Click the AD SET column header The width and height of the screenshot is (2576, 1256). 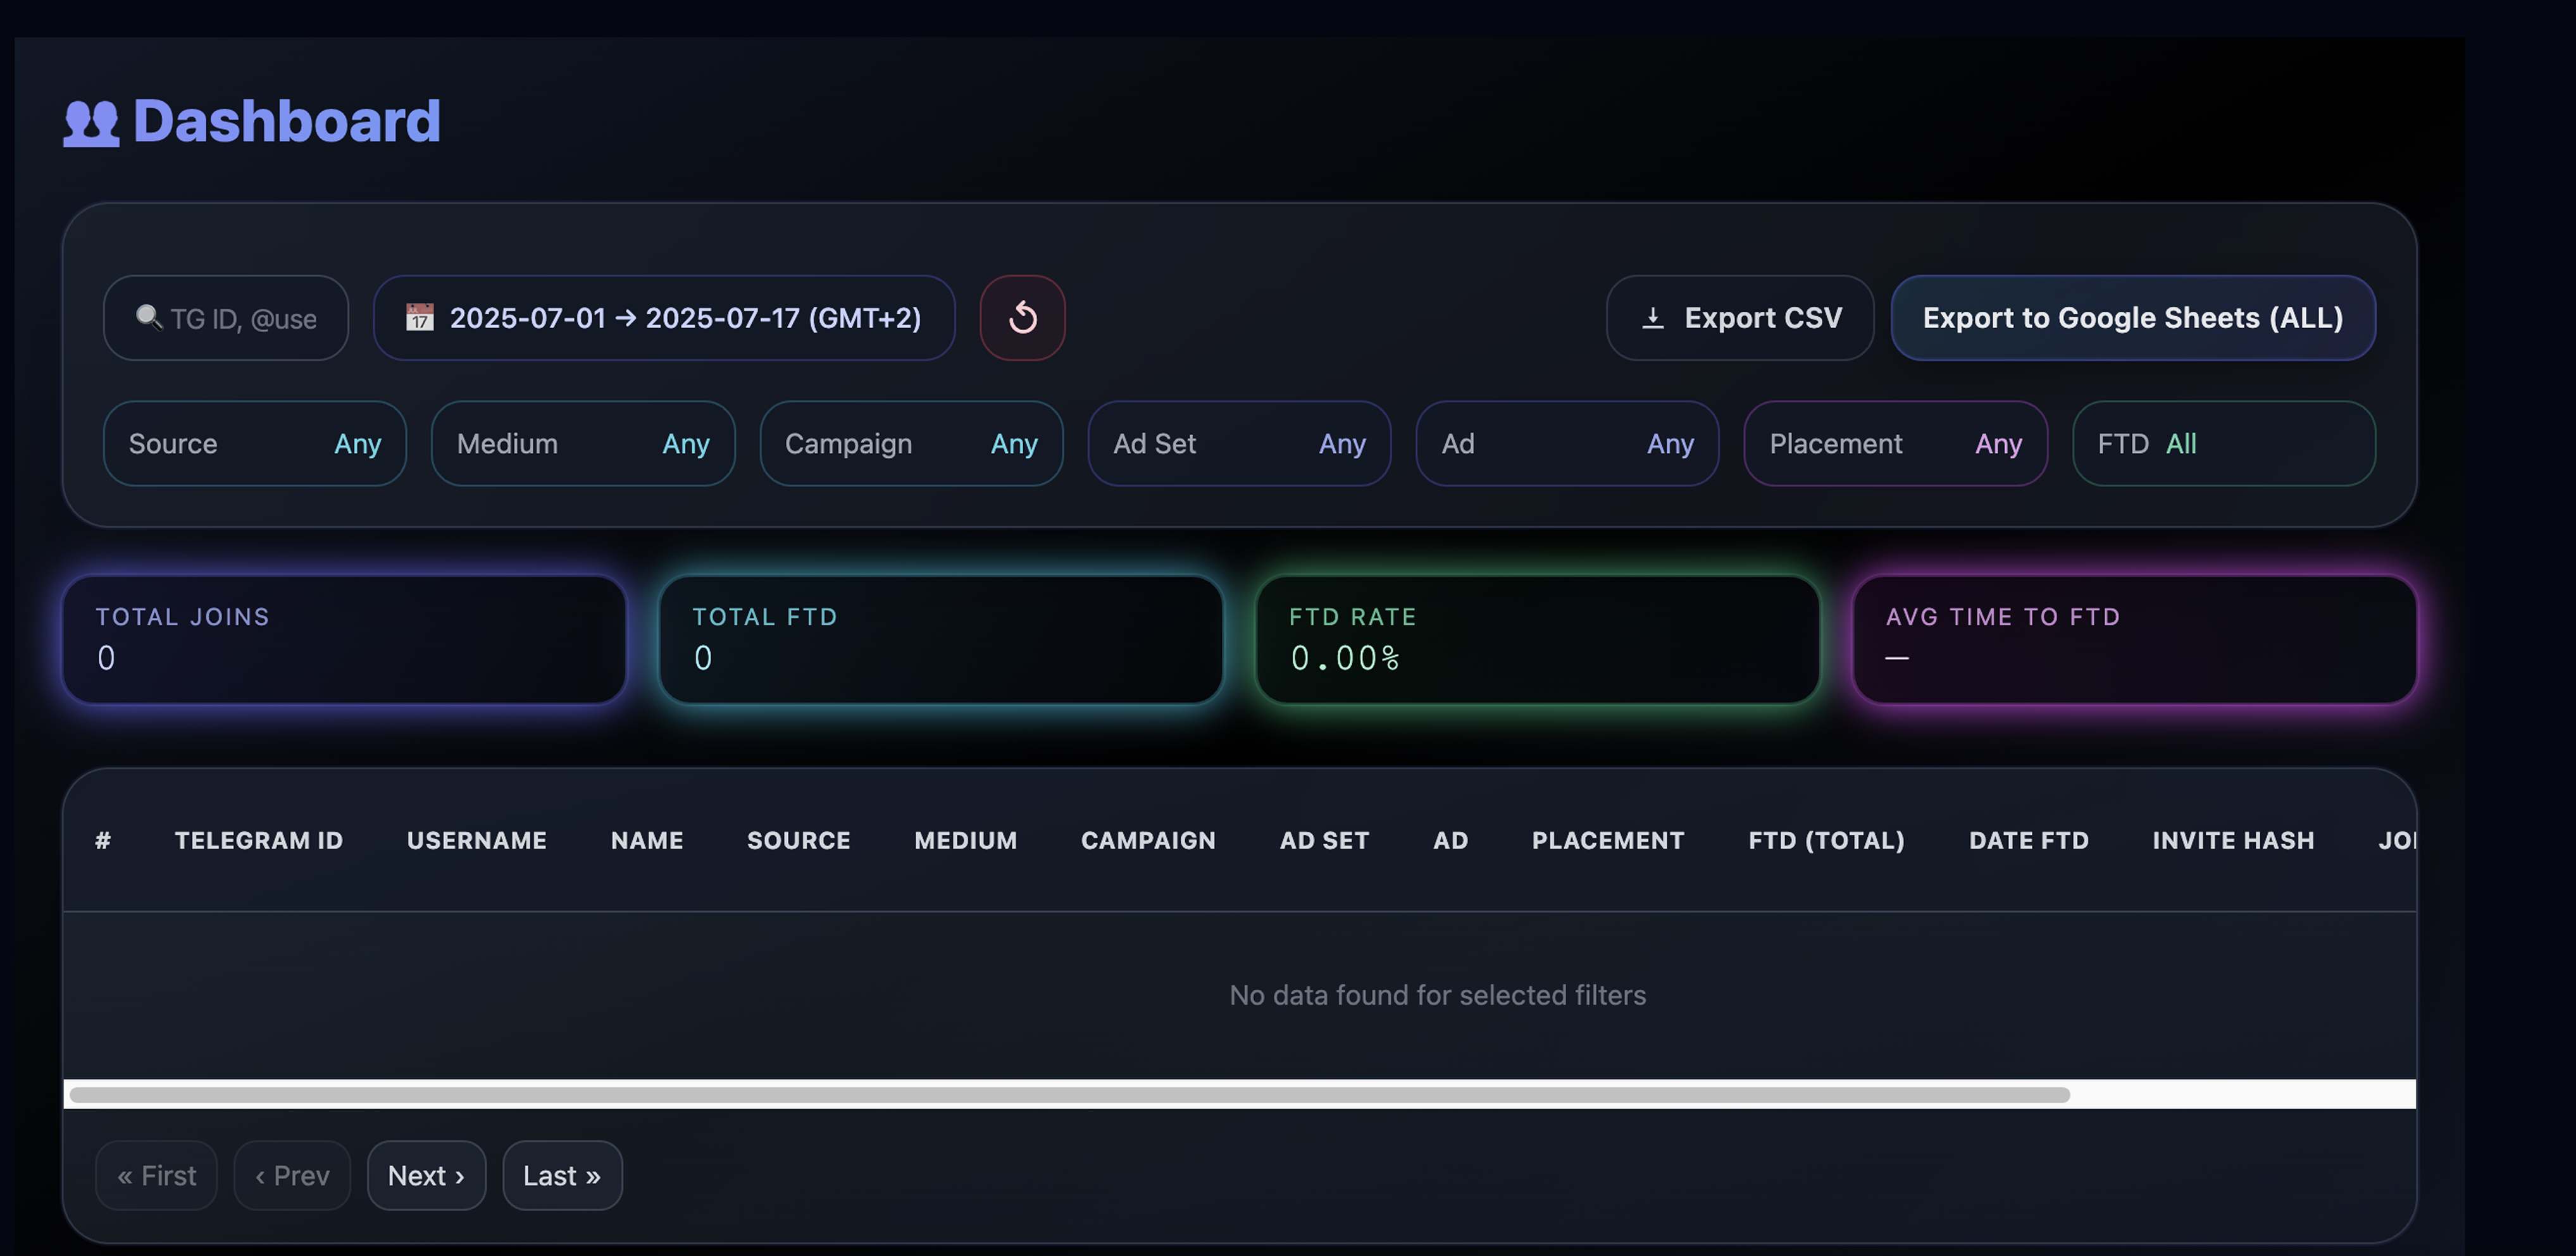(1325, 840)
